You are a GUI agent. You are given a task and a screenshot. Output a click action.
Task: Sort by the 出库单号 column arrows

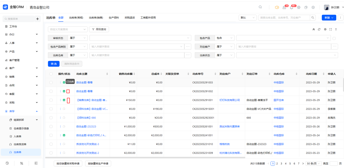click(x=215, y=74)
